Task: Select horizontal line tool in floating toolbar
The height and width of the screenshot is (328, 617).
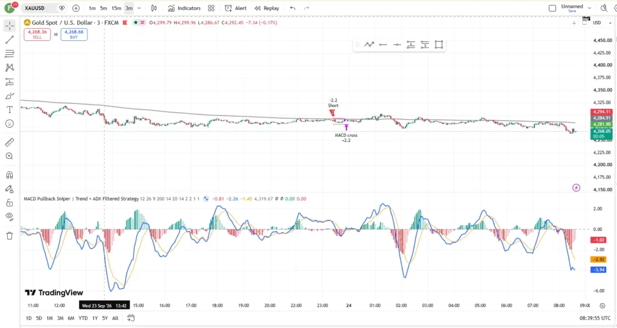Action: (x=397, y=45)
